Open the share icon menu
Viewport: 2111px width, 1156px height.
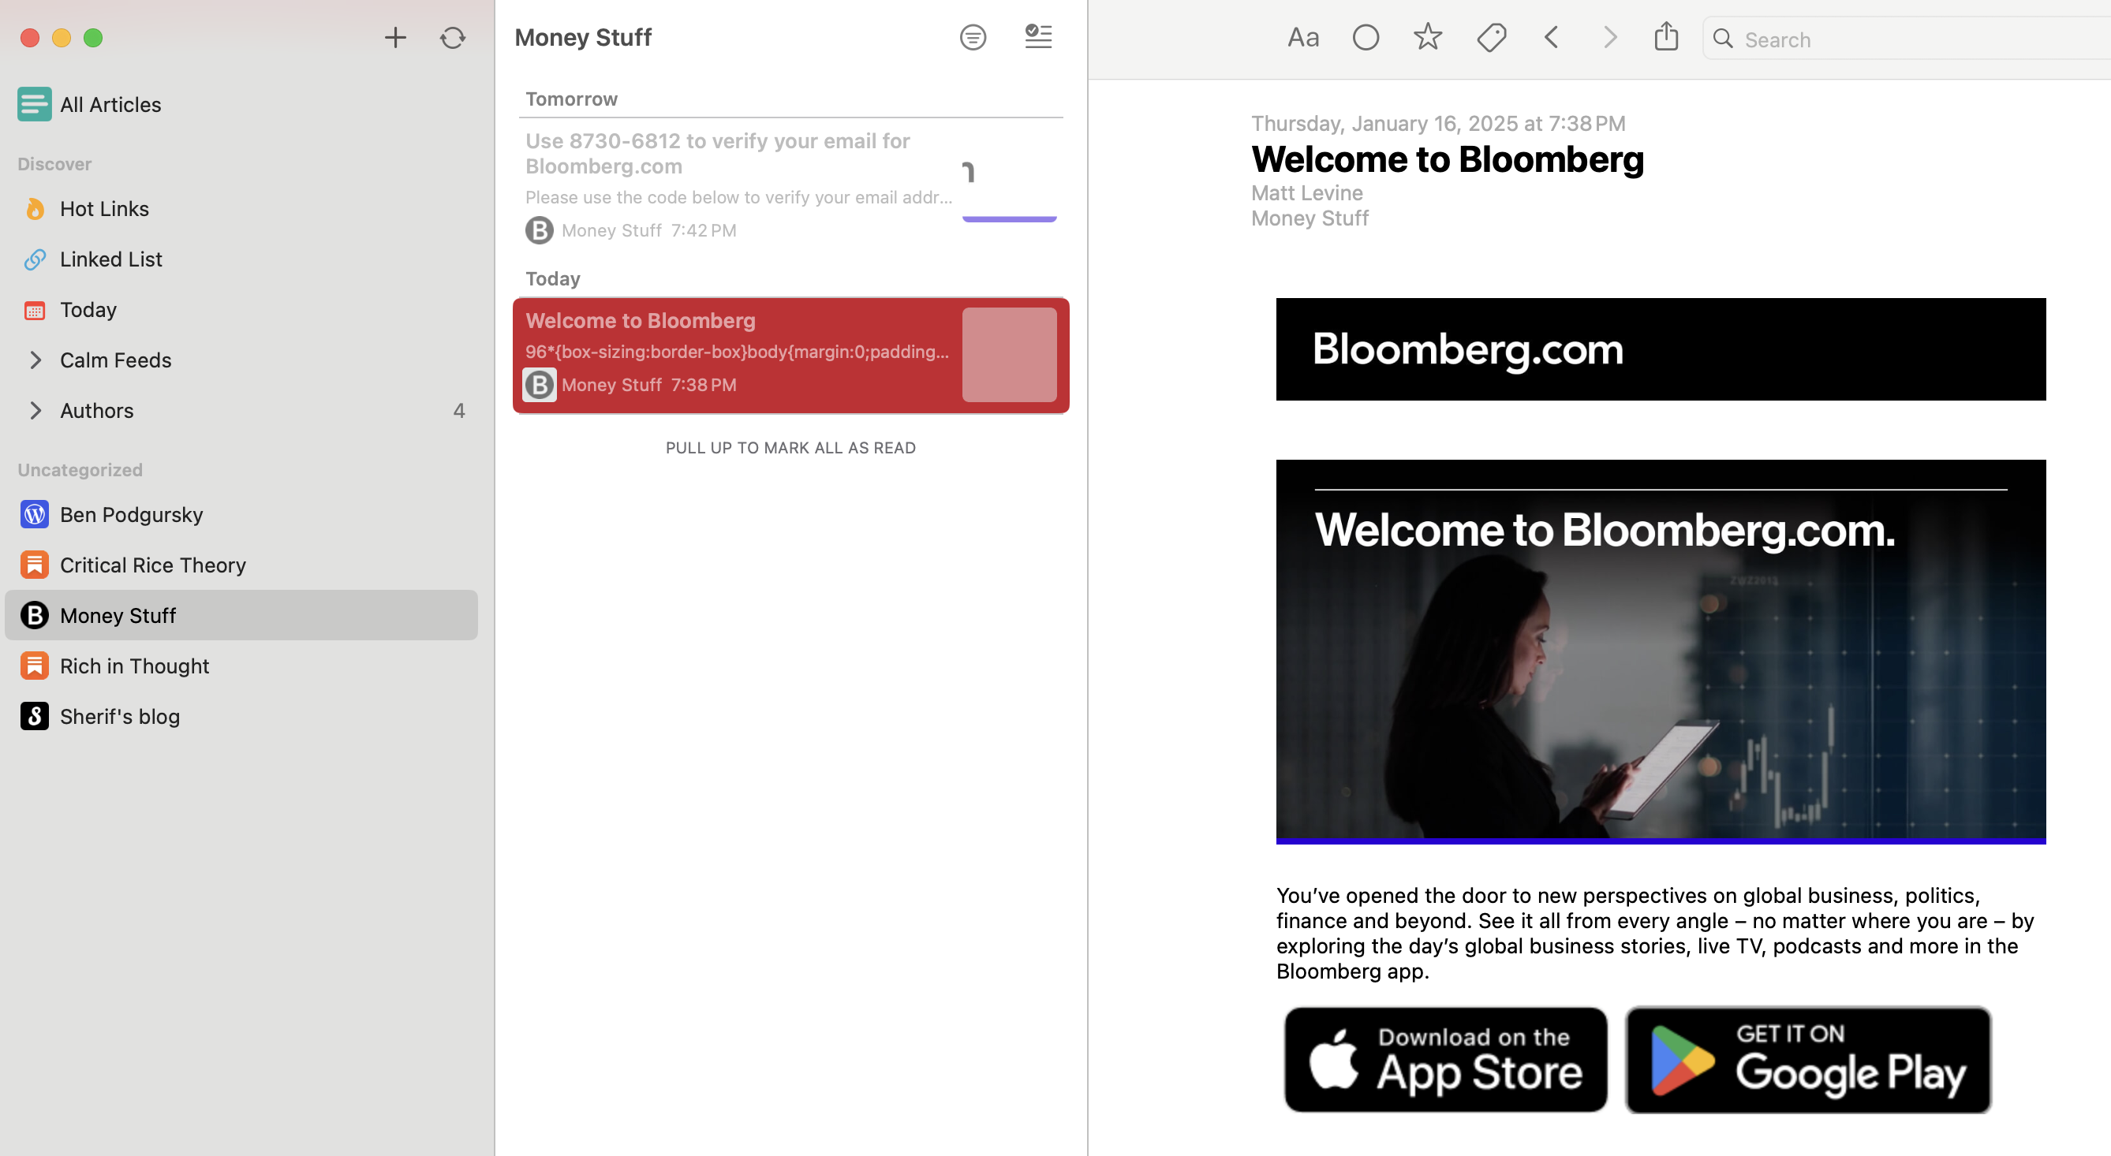(1665, 37)
